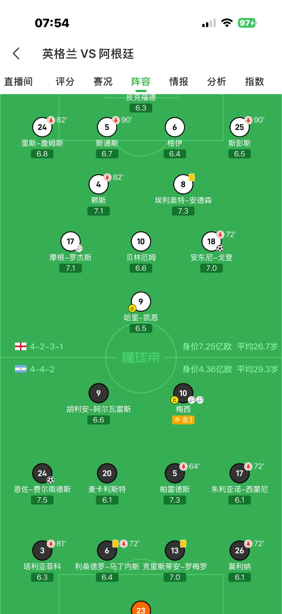Tap Elliot Anderson's number 8 player icon
Image resolution: width=282 pixels, height=614 pixels.
click(x=183, y=184)
